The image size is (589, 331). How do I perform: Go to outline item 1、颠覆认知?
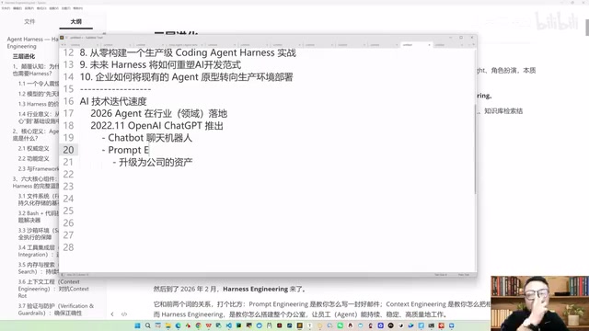pos(36,70)
